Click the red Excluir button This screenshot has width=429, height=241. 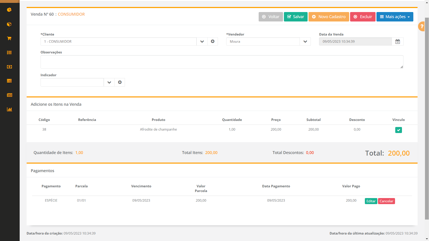[363, 17]
